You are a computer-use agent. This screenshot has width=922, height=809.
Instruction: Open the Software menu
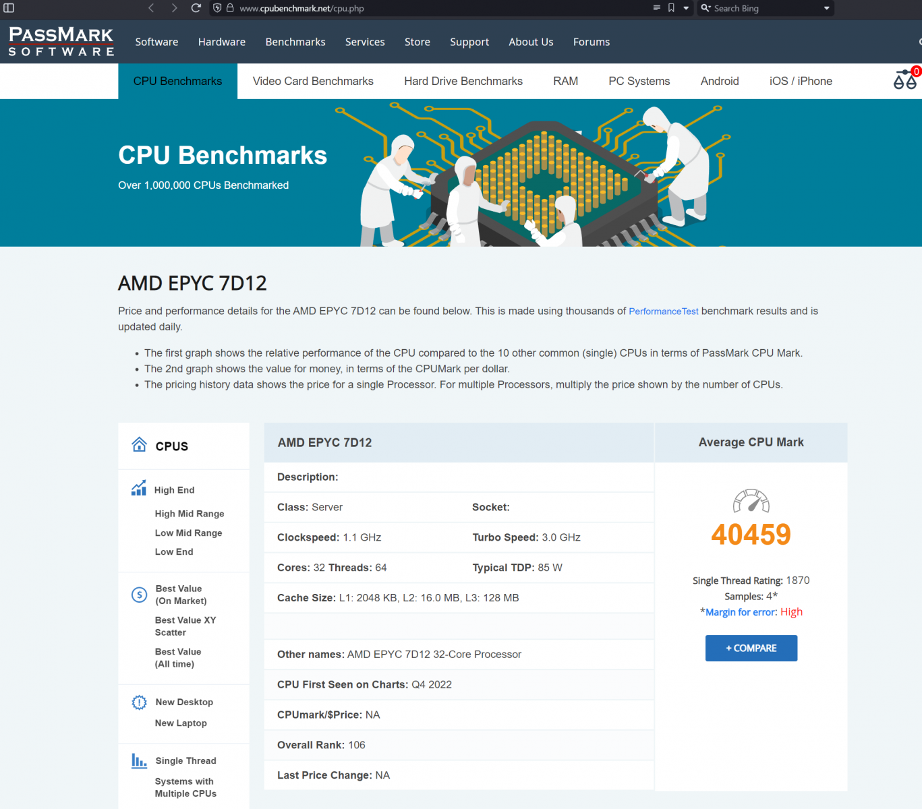point(156,42)
